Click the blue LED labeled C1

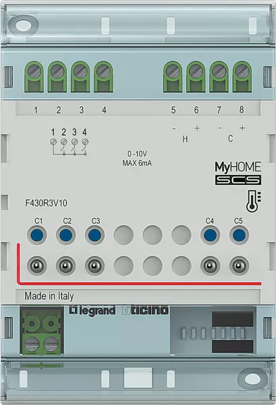point(37,235)
